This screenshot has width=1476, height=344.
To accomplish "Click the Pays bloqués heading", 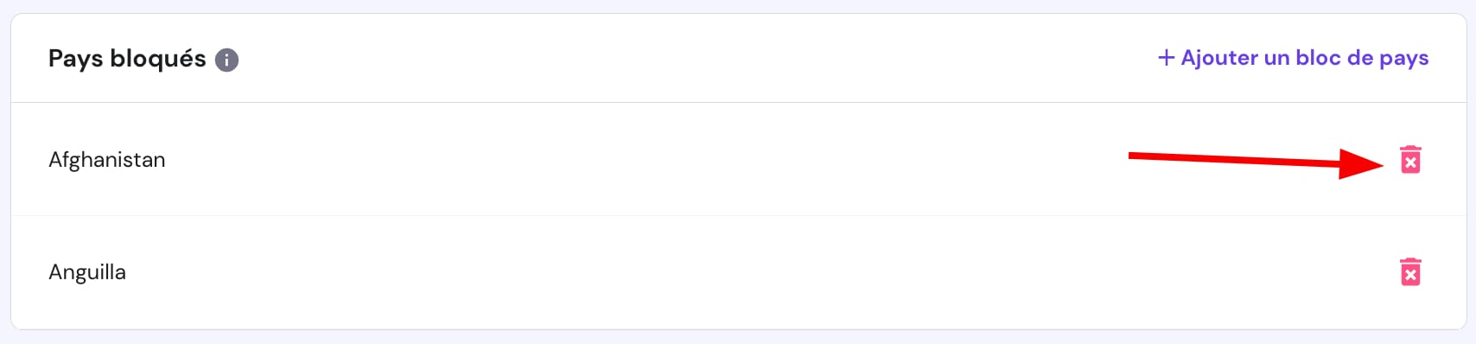I will click(x=127, y=59).
